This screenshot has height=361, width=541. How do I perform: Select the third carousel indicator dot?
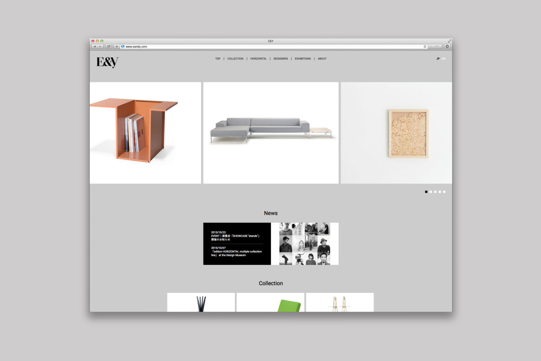tap(435, 192)
